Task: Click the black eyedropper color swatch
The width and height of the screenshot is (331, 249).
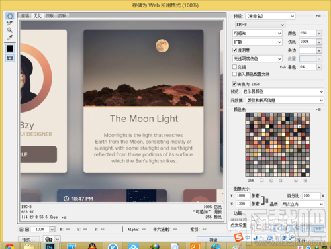Action: tap(10, 48)
